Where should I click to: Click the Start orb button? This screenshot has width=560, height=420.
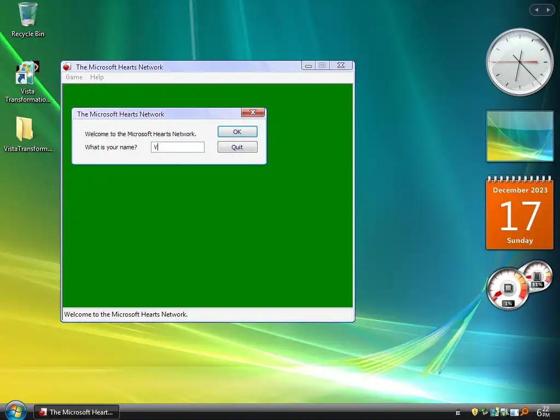[15, 411]
